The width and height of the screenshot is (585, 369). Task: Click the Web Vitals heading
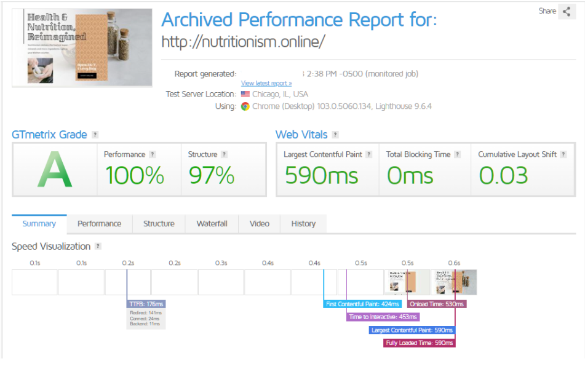point(301,135)
